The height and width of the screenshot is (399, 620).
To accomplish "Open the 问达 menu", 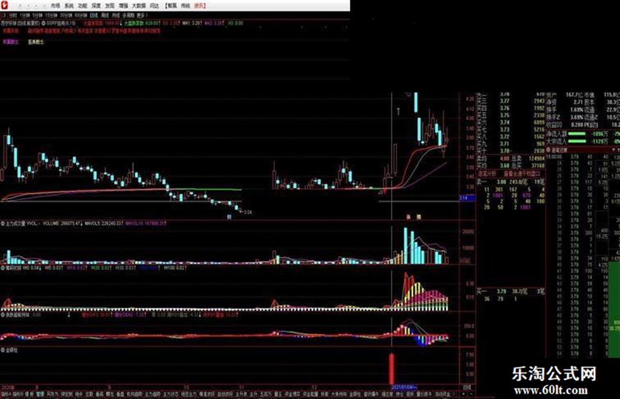I will 155,6.
